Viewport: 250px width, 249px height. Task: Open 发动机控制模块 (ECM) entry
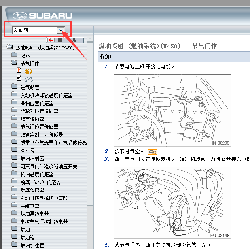tap(44, 198)
